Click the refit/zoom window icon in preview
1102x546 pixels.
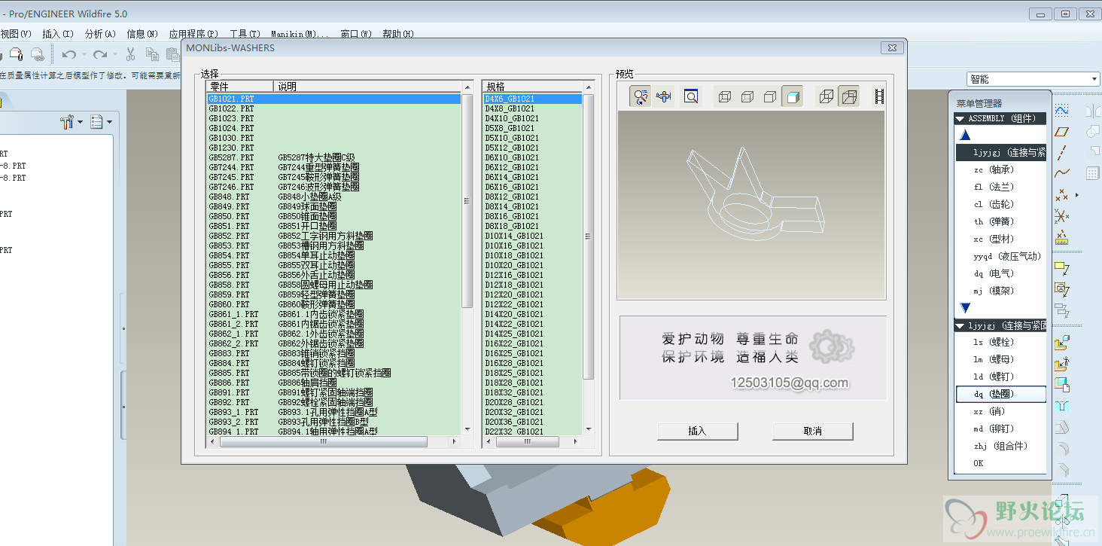click(x=691, y=96)
